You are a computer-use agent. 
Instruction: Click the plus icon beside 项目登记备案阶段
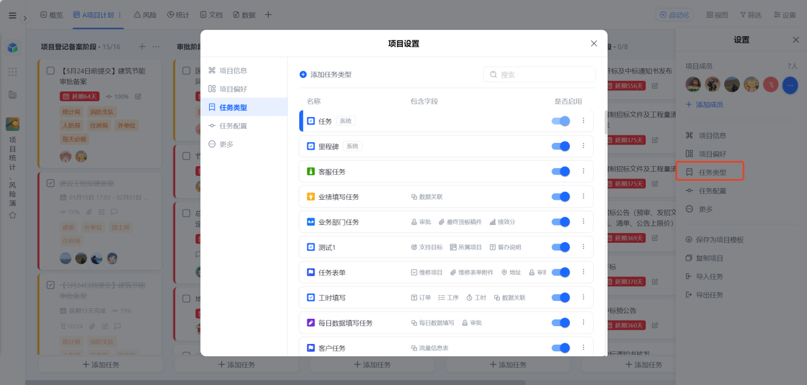[x=142, y=47]
